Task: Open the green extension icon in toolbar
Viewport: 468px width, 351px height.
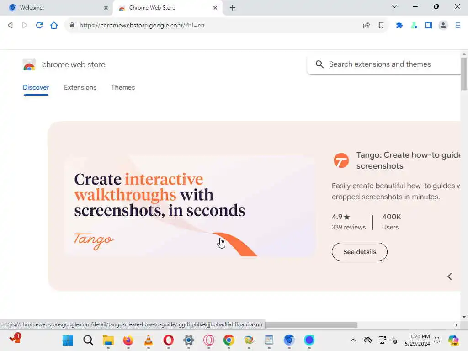Action: click(x=414, y=26)
